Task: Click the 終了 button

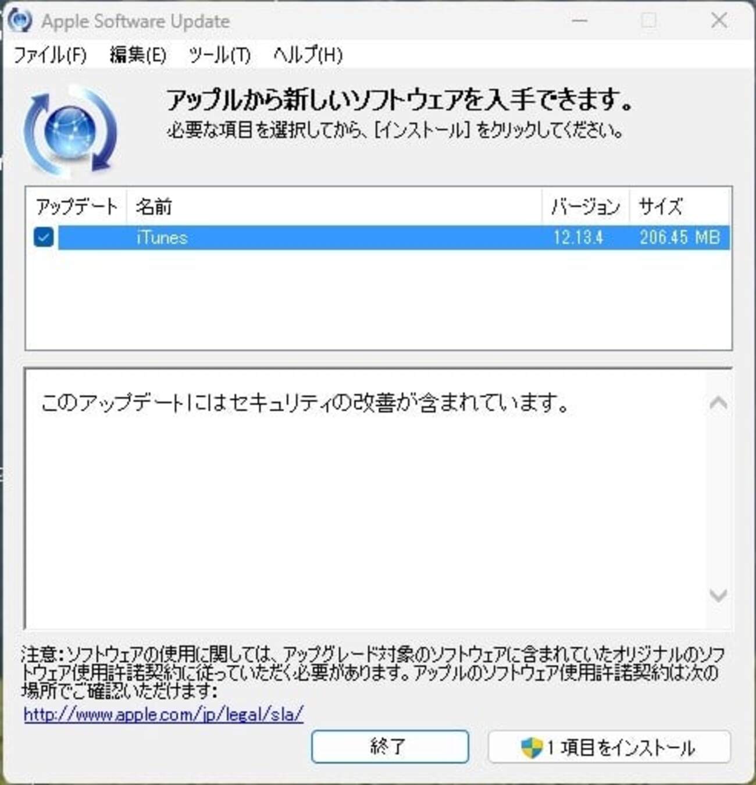Action: [390, 747]
